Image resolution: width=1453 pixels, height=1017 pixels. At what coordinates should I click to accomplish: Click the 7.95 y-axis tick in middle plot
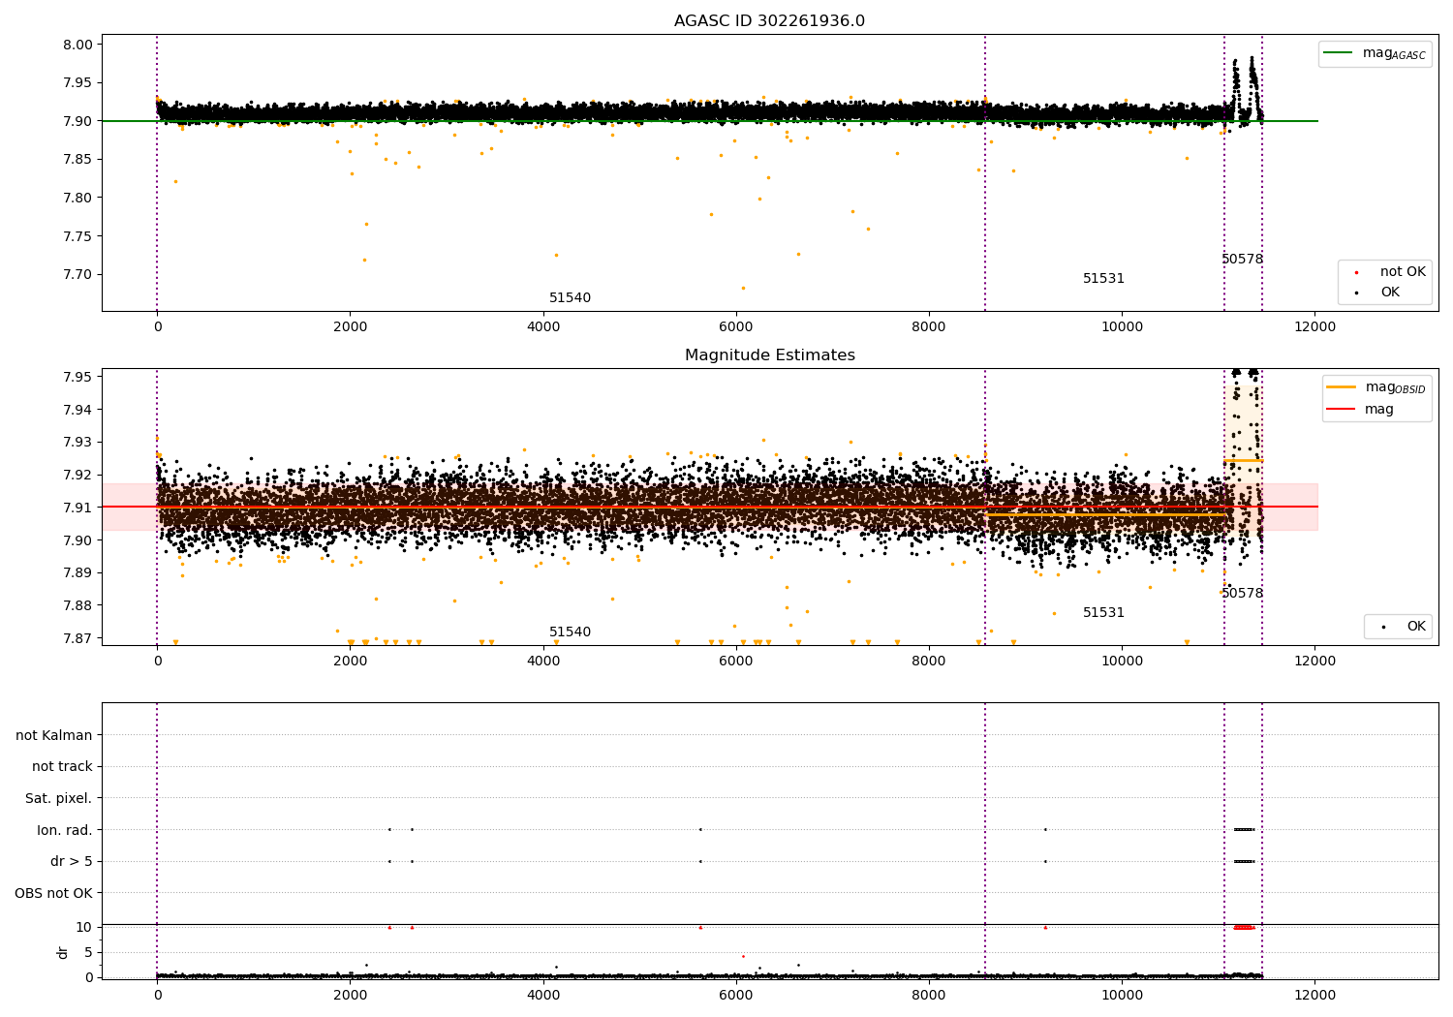point(78,377)
